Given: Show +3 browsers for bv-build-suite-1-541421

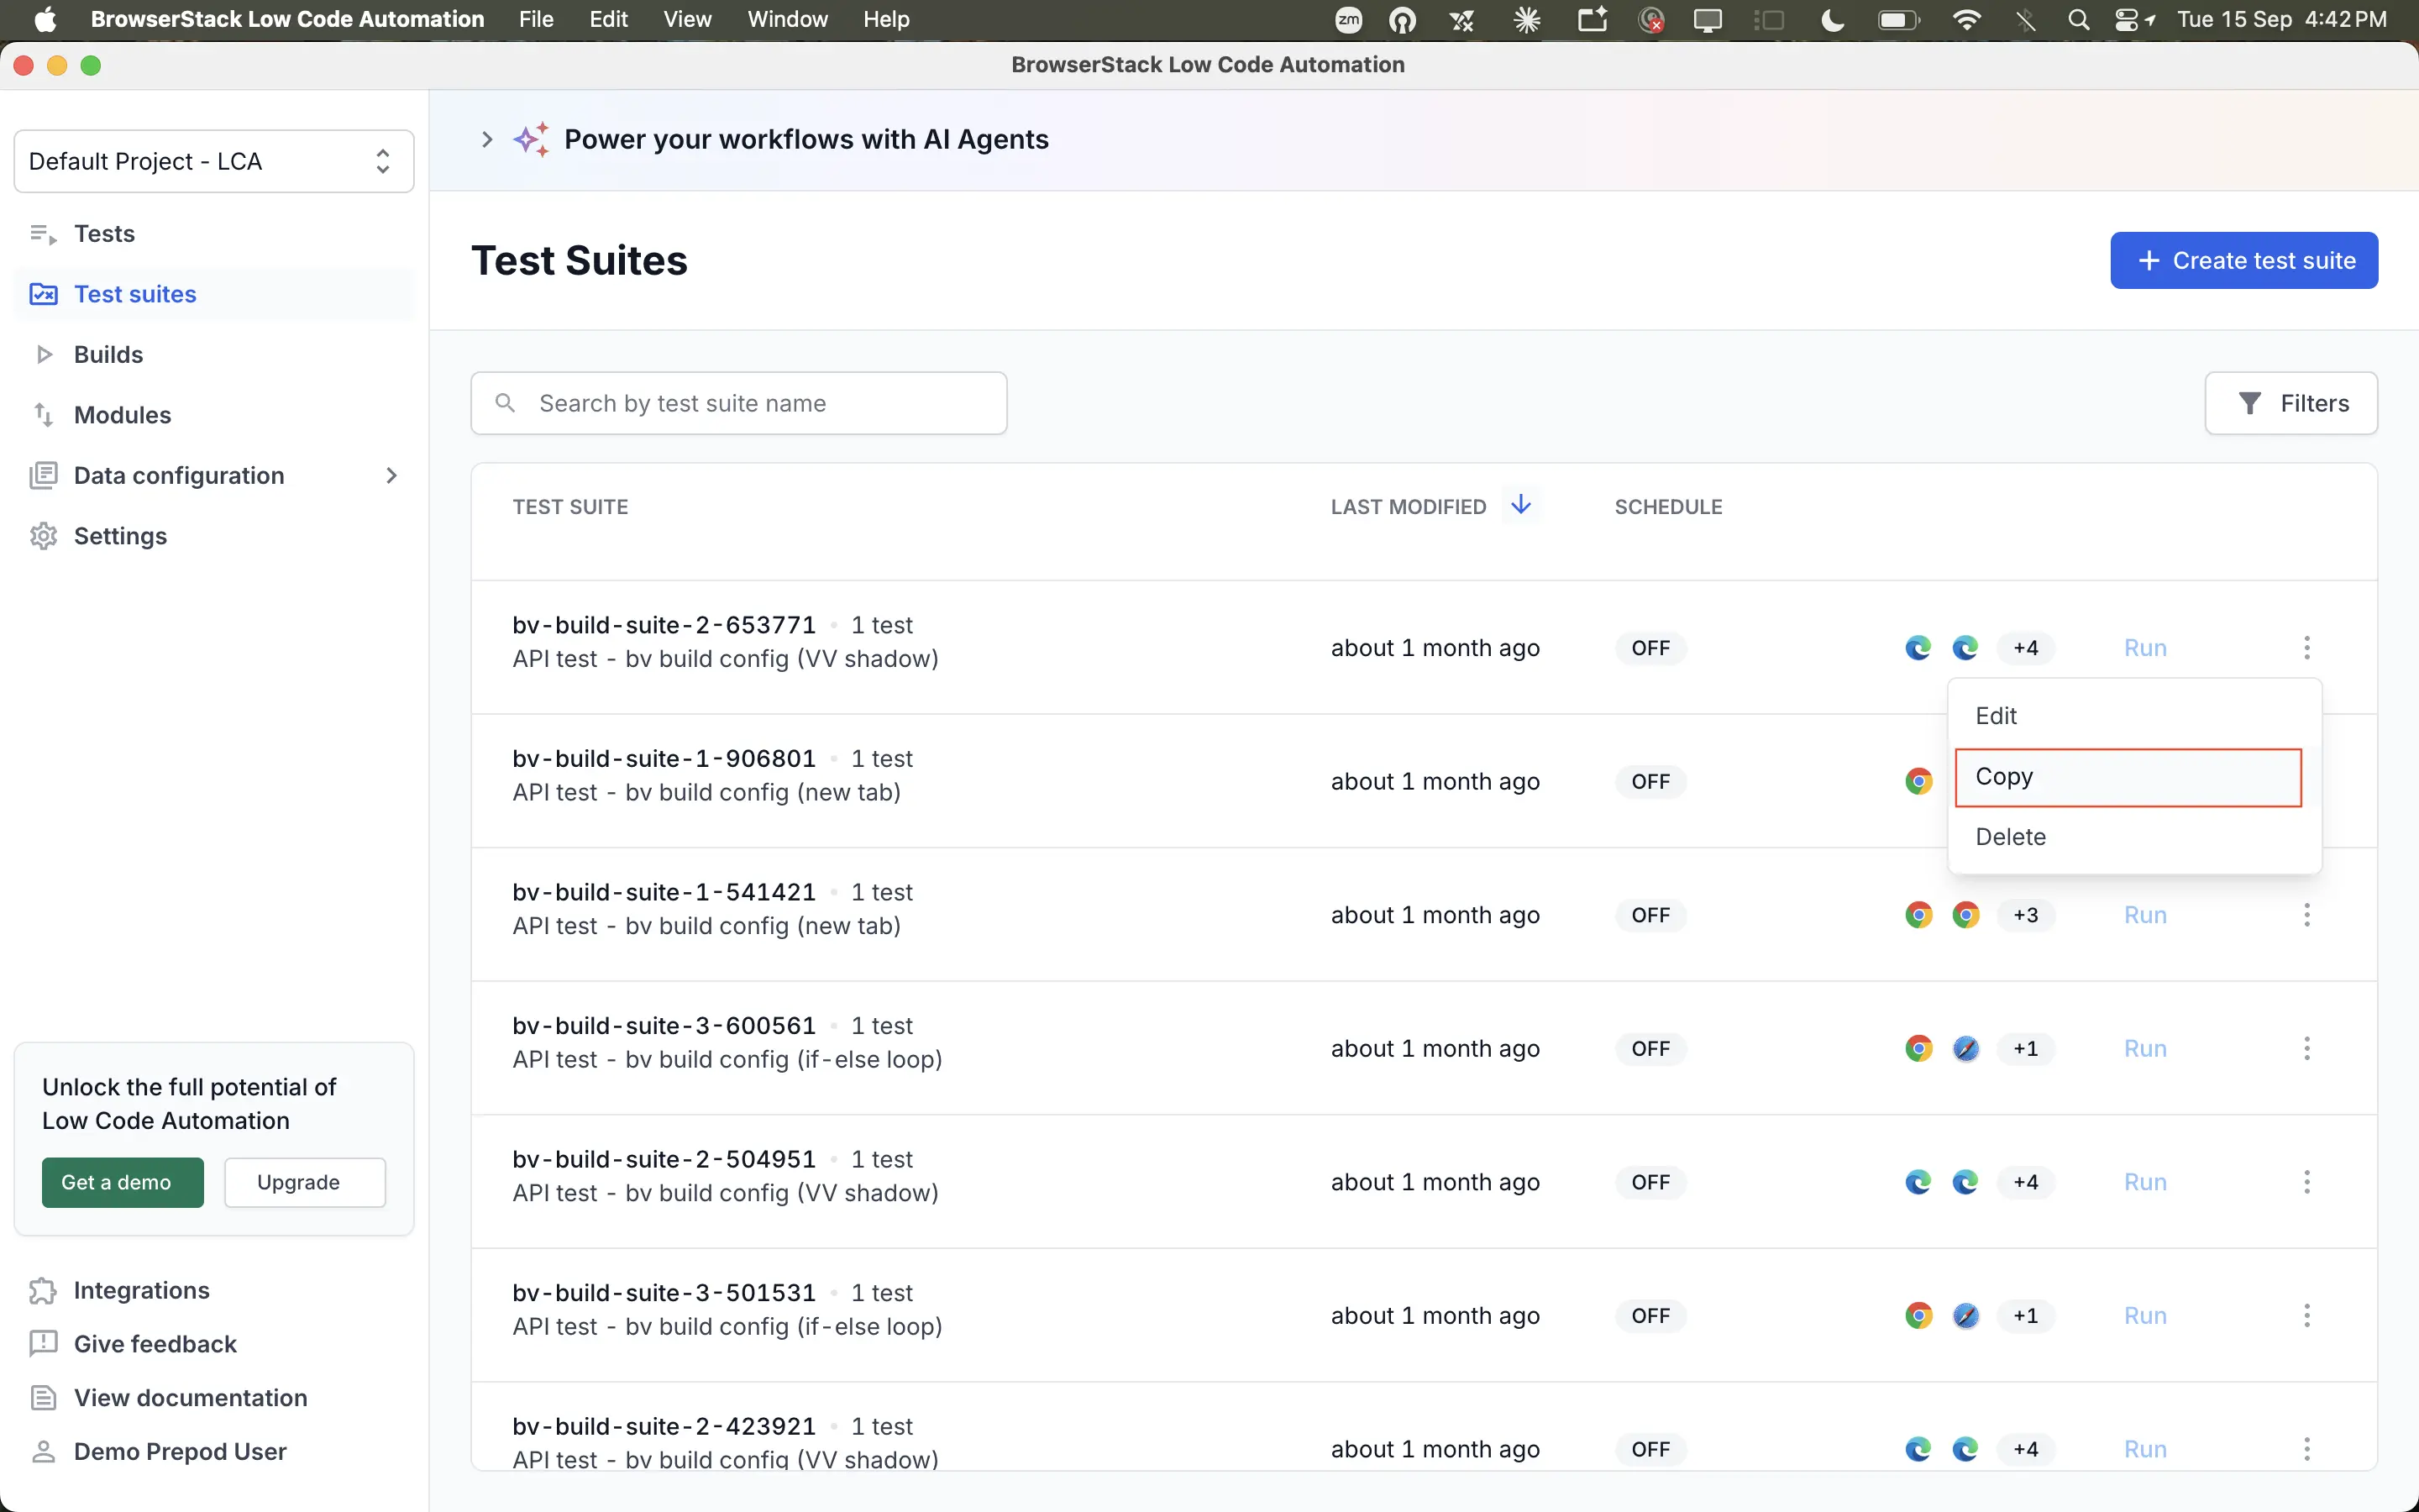Looking at the screenshot, I should tap(2025, 915).
